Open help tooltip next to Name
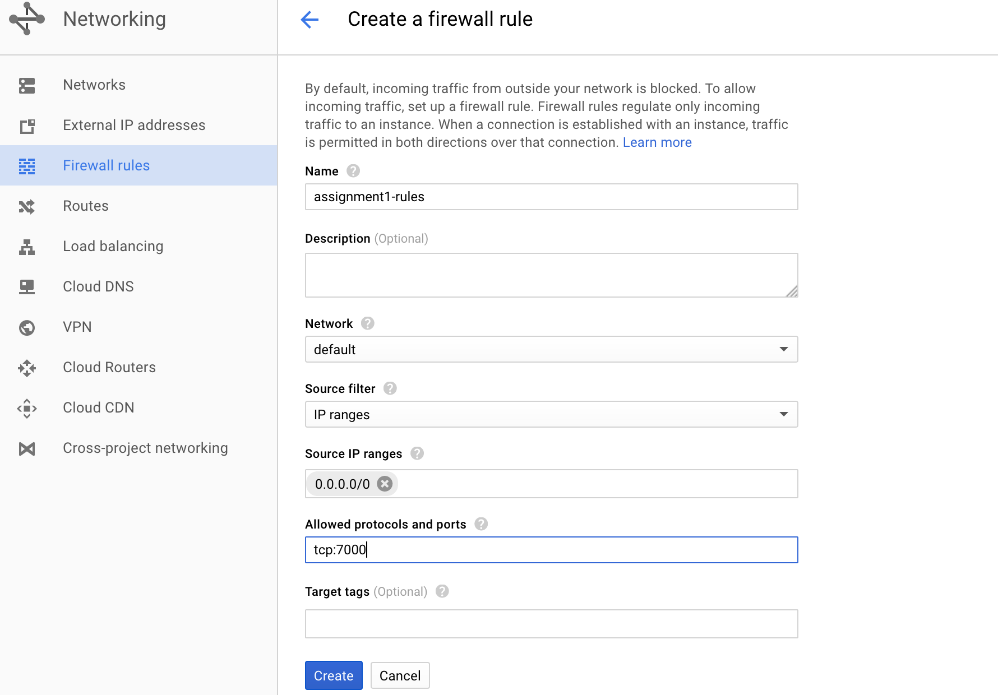 point(353,171)
